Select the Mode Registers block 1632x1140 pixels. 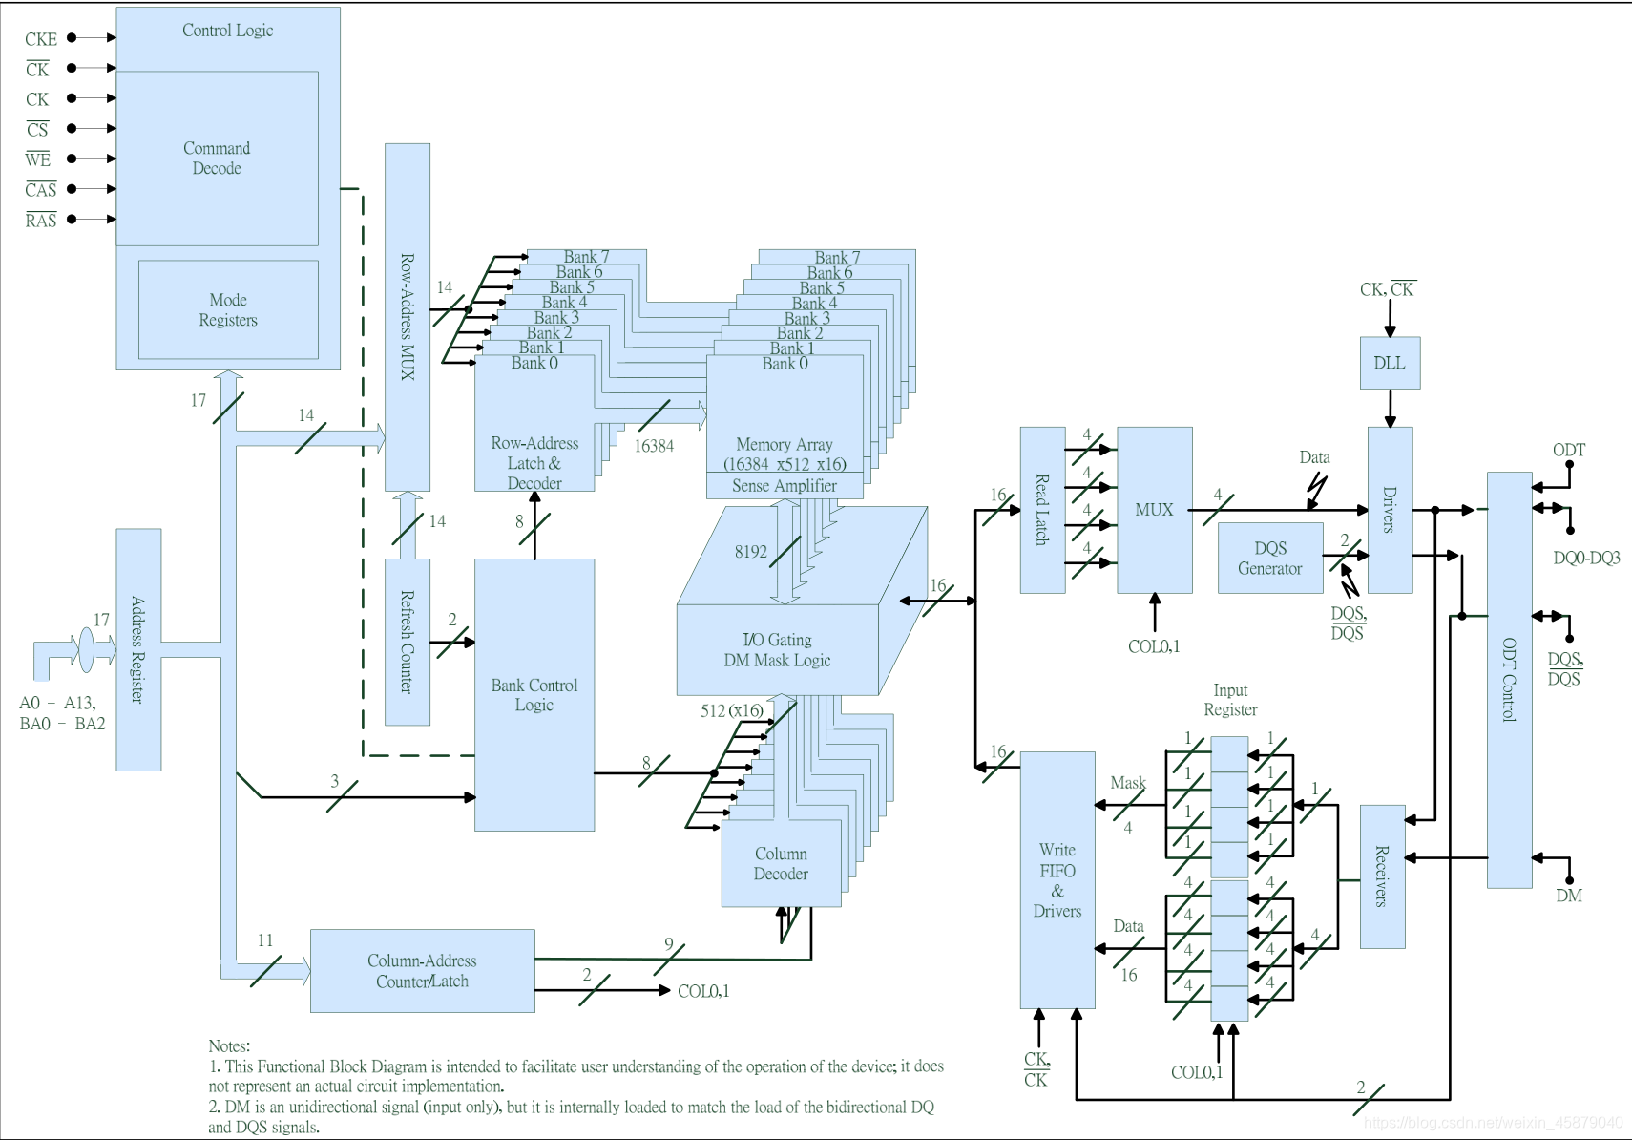(228, 309)
